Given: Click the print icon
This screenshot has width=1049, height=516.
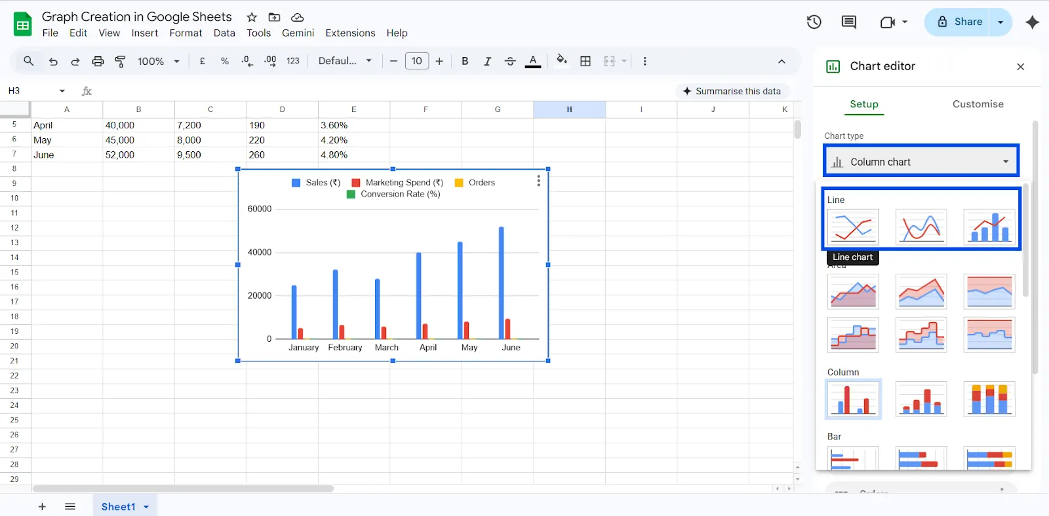Looking at the screenshot, I should 98,61.
